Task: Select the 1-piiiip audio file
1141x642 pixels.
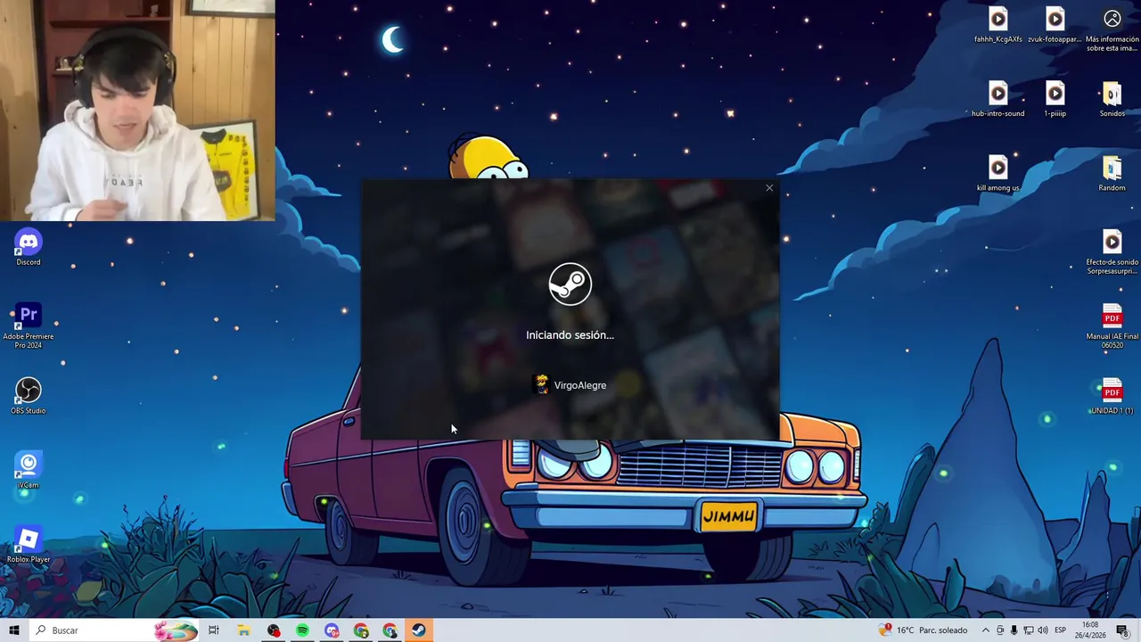Action: point(1055,99)
